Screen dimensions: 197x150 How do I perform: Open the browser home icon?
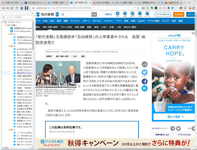pos(17,8)
